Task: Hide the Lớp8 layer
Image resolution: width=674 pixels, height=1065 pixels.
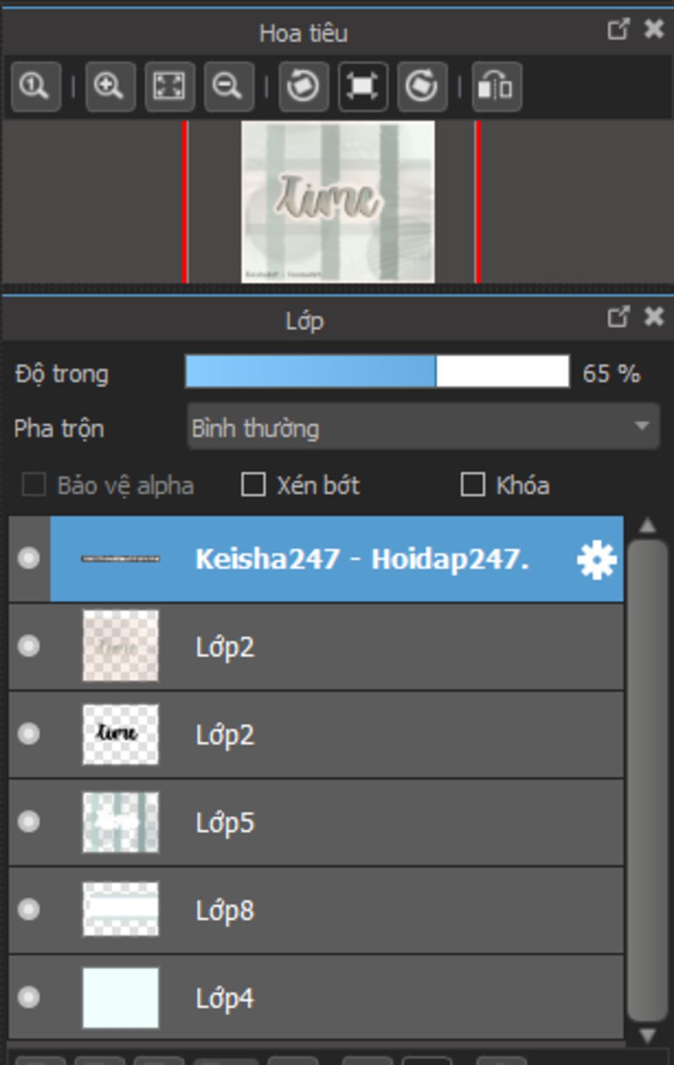Action: pos(29,910)
